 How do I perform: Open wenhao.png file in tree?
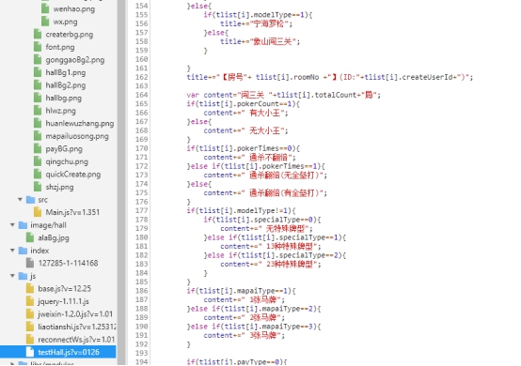[x=73, y=9]
